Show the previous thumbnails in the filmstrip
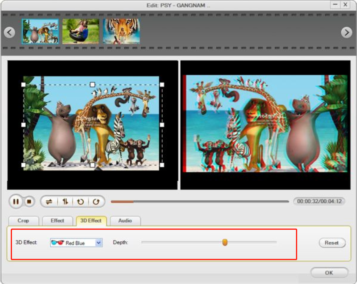Viewport: 357px width, 284px height. coord(10,32)
